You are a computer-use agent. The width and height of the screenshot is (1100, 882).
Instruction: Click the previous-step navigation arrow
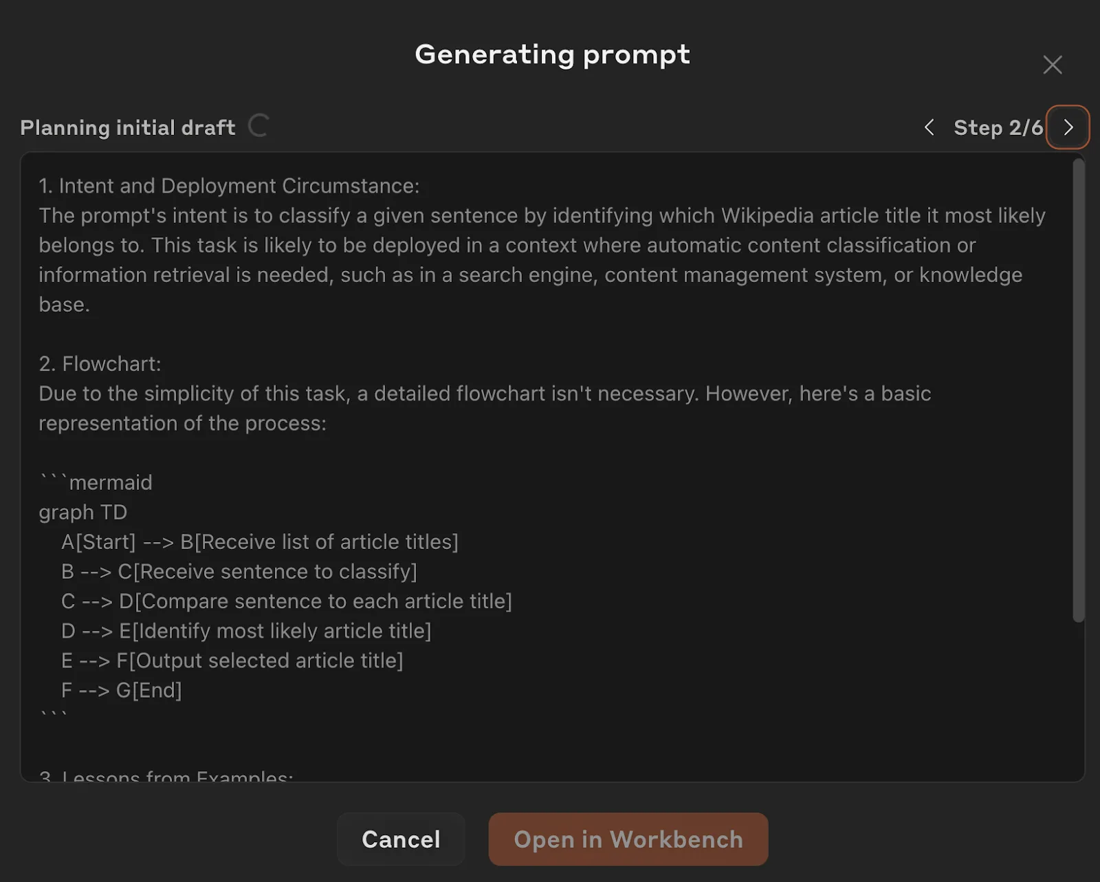[x=929, y=127]
